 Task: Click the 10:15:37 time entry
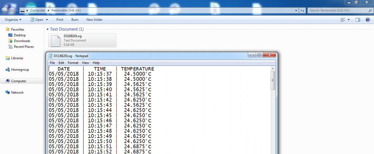pos(100,74)
